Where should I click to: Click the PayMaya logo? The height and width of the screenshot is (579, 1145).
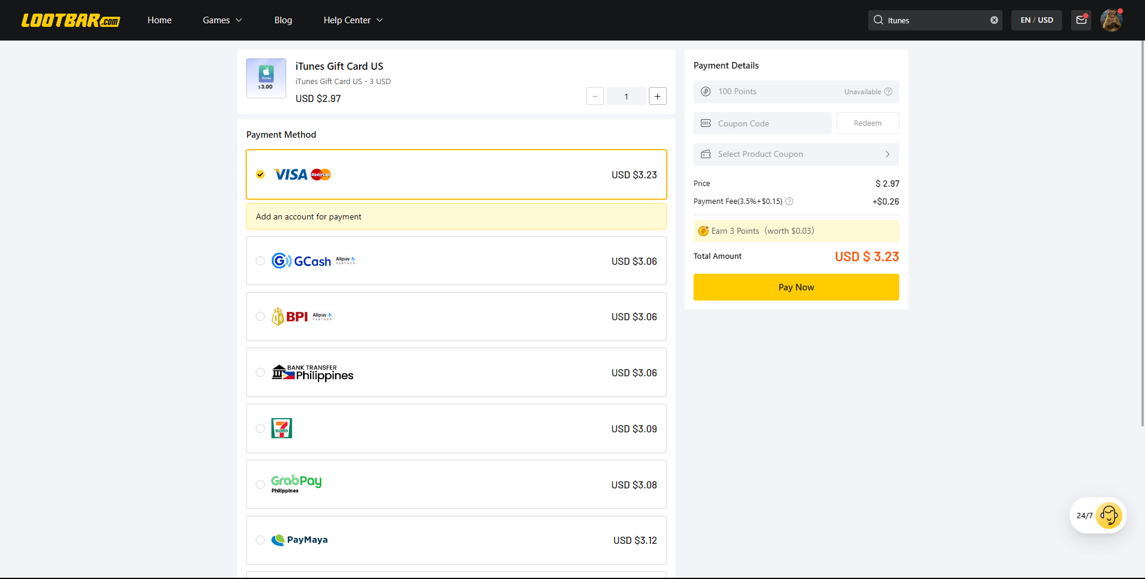(299, 540)
